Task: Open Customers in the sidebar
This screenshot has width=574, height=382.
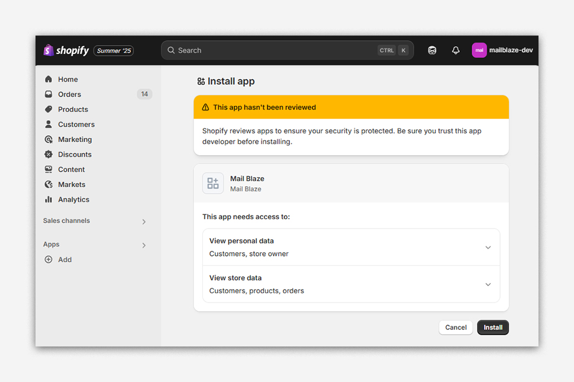Action: coord(76,124)
